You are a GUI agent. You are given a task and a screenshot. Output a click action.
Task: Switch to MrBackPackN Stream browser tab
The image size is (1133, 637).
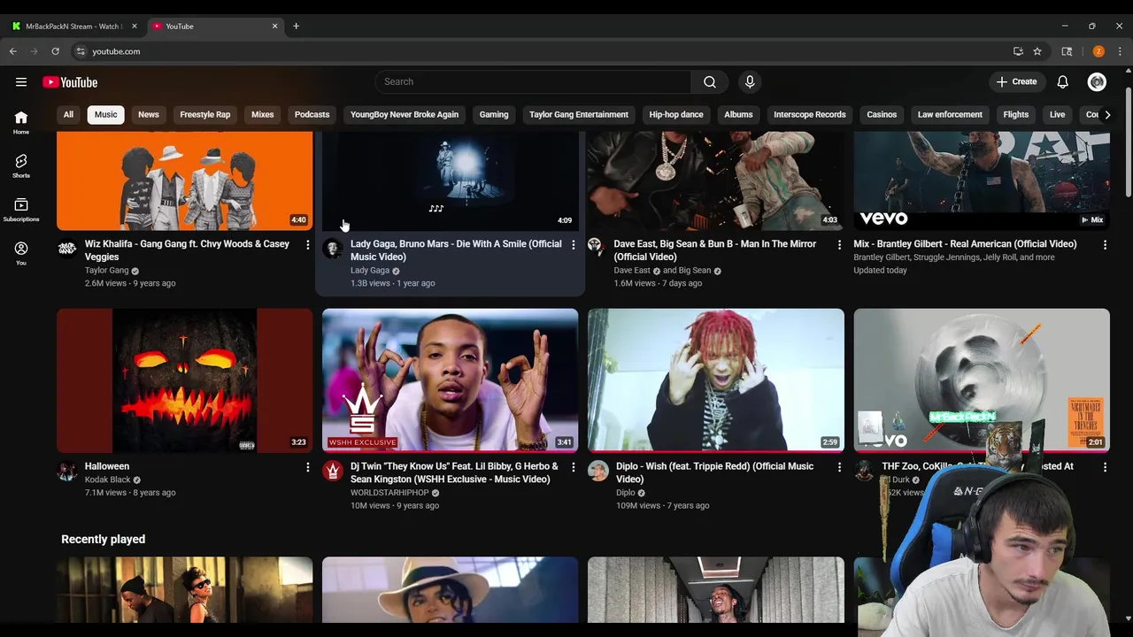(x=73, y=26)
